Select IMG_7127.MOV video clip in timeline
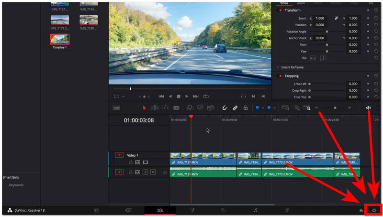 pyautogui.click(x=203, y=159)
